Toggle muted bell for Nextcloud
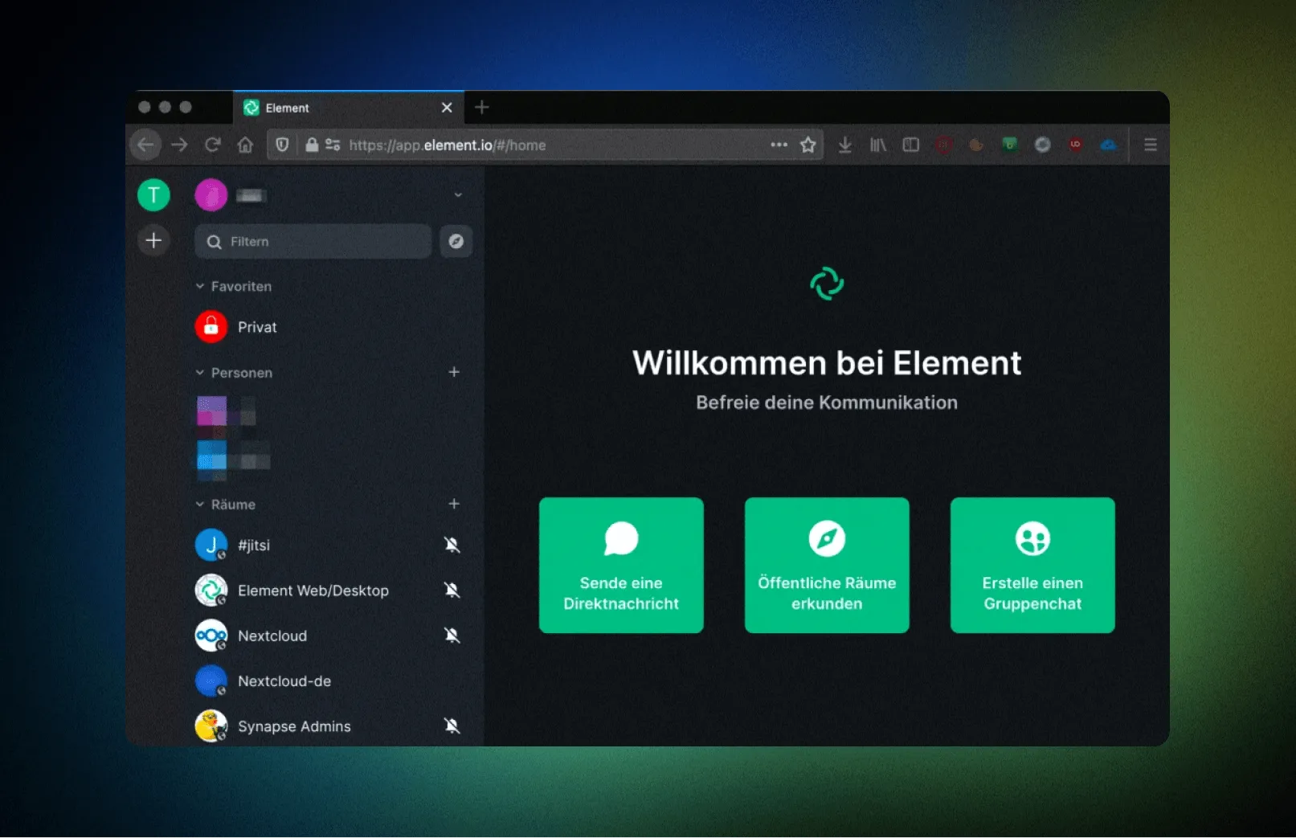The width and height of the screenshot is (1296, 838). tap(452, 636)
